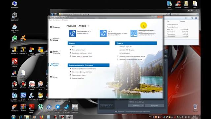
Task: Open the Инструменты menu in Roxio
Action: [57, 20]
